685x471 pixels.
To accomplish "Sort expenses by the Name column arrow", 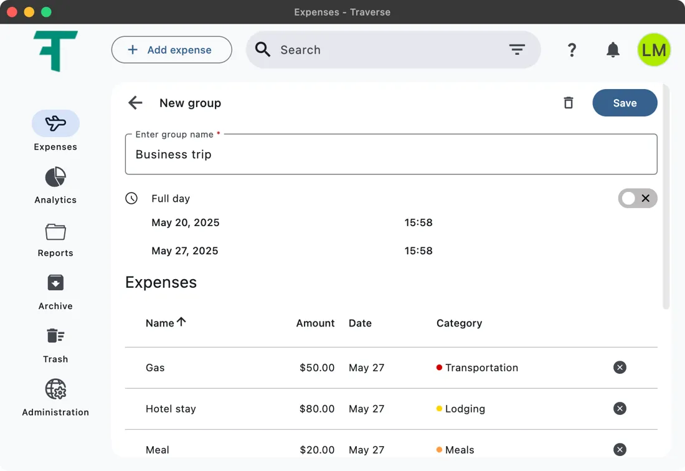I will pos(181,322).
